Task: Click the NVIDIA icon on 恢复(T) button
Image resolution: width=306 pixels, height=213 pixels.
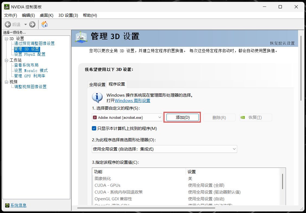Action: [x=243, y=117]
